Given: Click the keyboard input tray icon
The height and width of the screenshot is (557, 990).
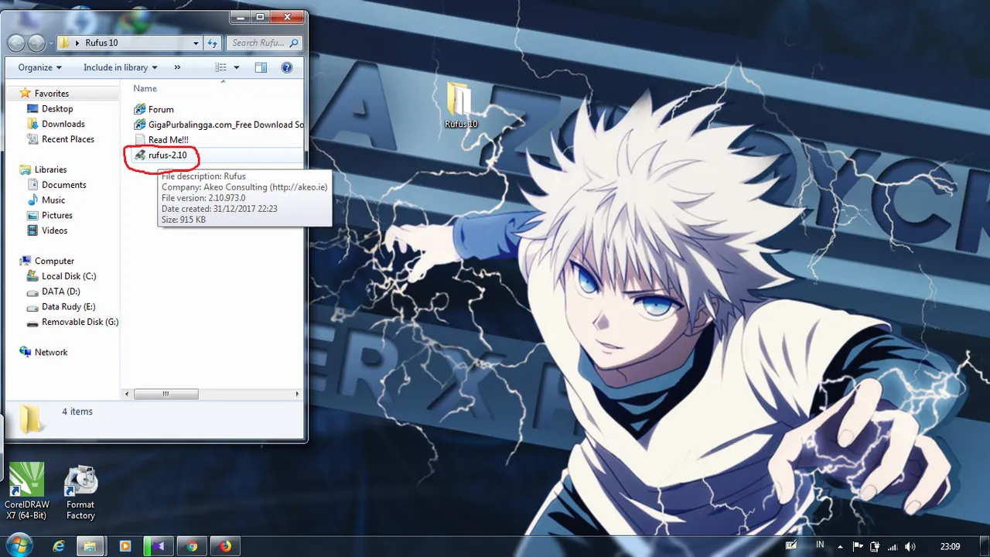Looking at the screenshot, I should point(790,545).
